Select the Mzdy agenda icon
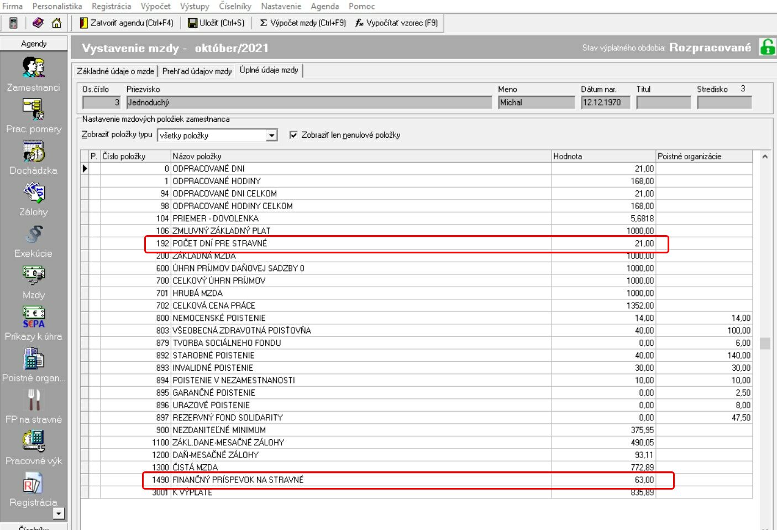Viewport: 777px width, 530px height. [33, 276]
